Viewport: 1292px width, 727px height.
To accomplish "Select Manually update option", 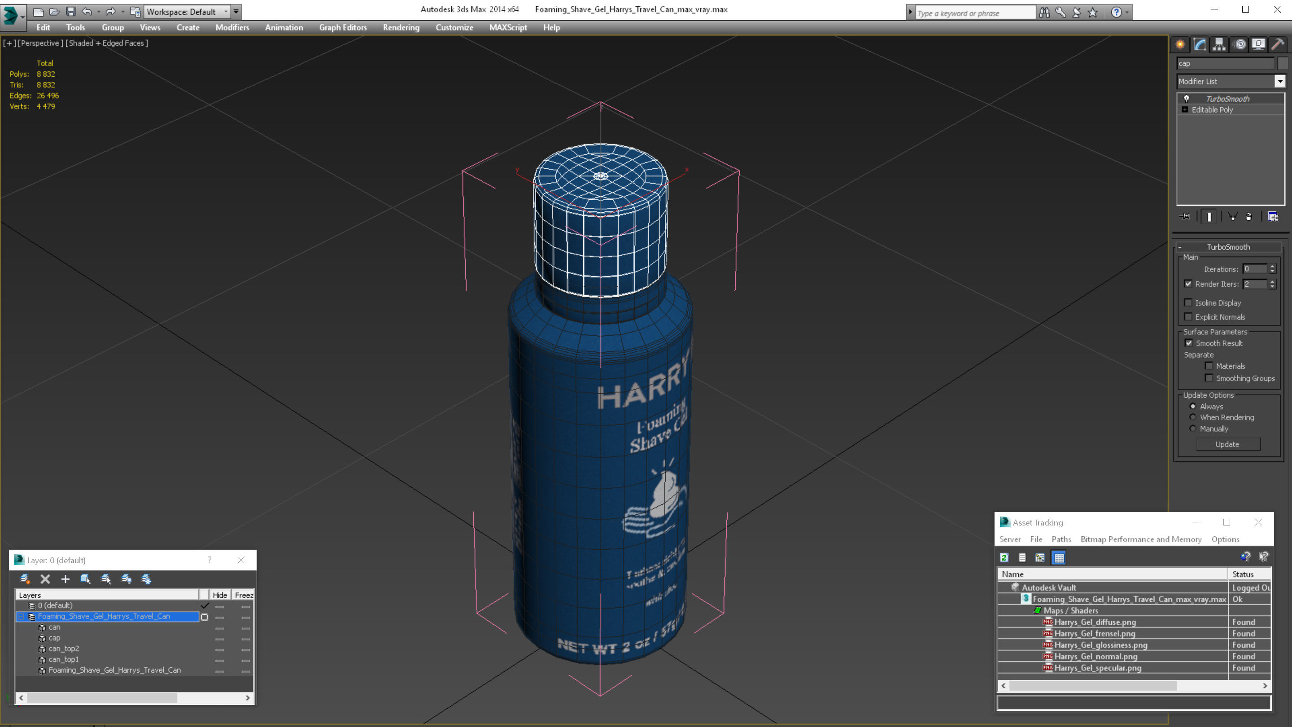I will (x=1193, y=429).
